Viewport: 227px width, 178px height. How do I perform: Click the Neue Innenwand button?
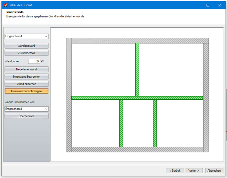[26, 69]
